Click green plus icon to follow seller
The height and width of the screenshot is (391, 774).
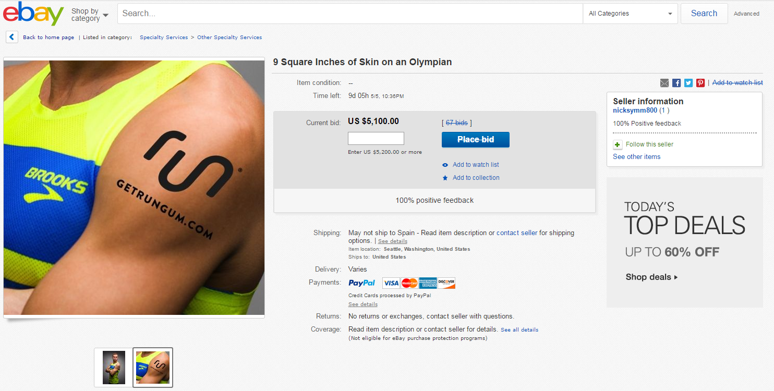(618, 144)
